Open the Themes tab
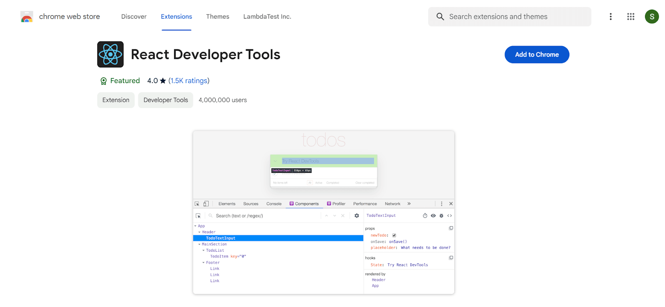Screen dimensions: 665x307 218,17
